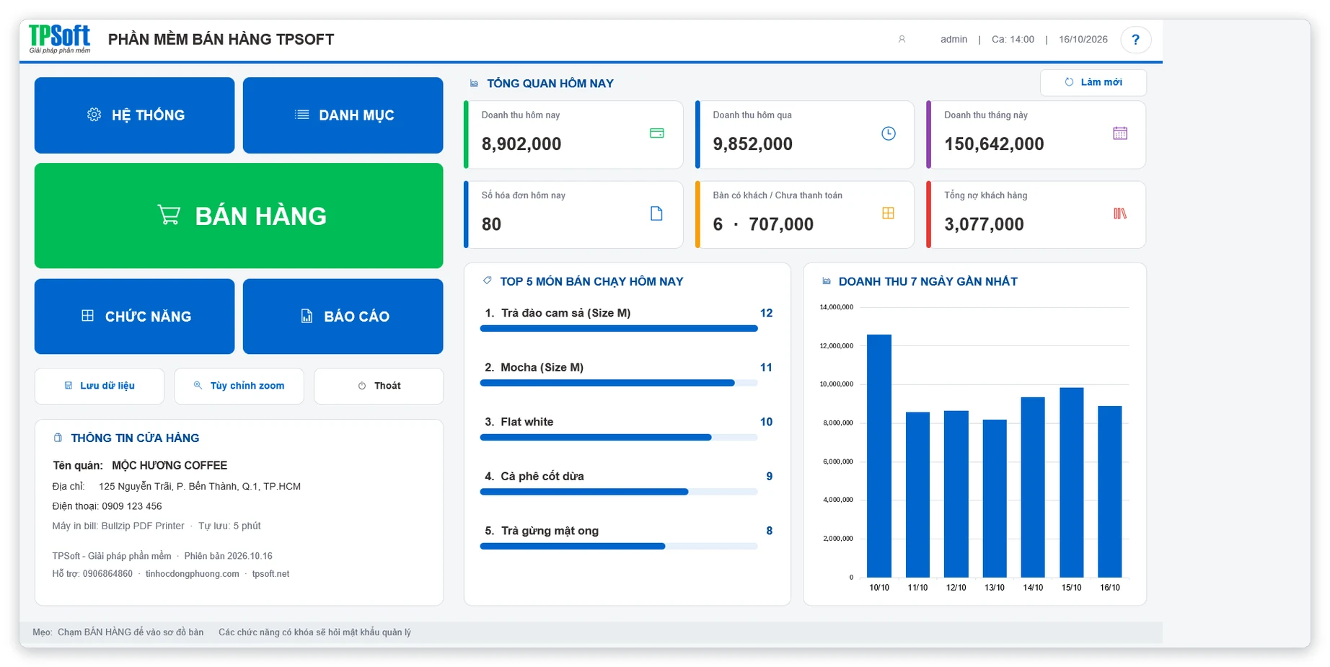Image resolution: width=1330 pixels, height=667 pixels.
Task: Click the 3,077,000 customer debt value
Action: coord(984,224)
